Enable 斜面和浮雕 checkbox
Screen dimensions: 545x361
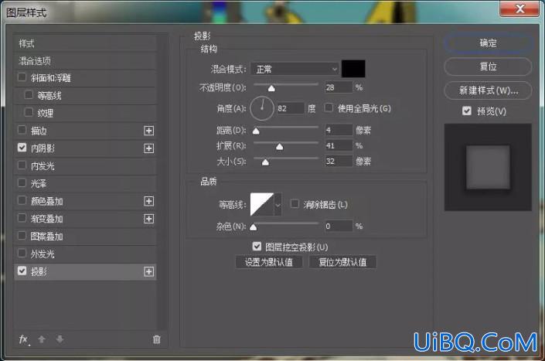[x=22, y=77]
